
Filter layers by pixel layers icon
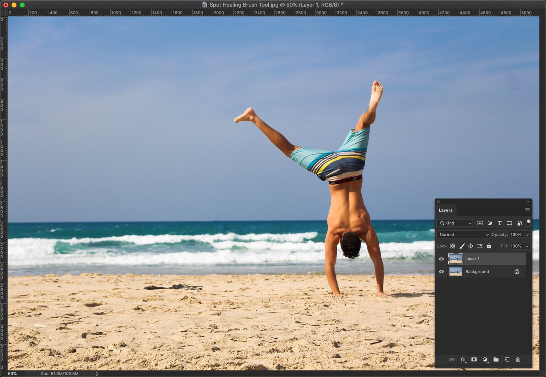(x=480, y=223)
